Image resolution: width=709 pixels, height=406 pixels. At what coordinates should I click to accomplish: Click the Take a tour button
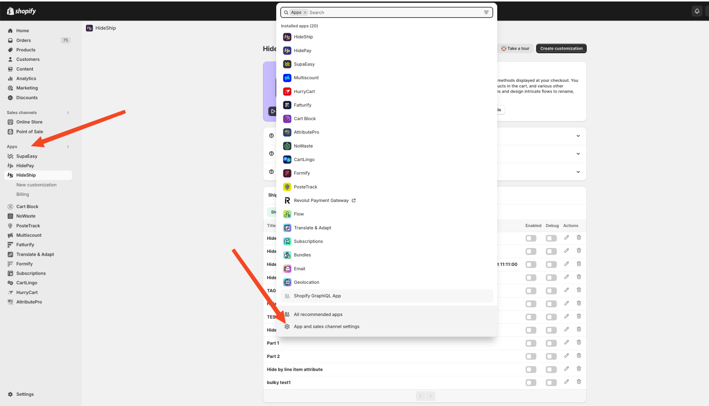click(x=515, y=49)
